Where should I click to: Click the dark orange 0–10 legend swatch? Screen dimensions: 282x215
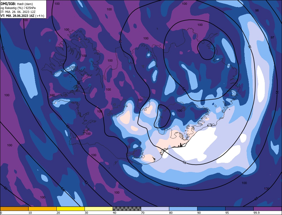pos(14,209)
